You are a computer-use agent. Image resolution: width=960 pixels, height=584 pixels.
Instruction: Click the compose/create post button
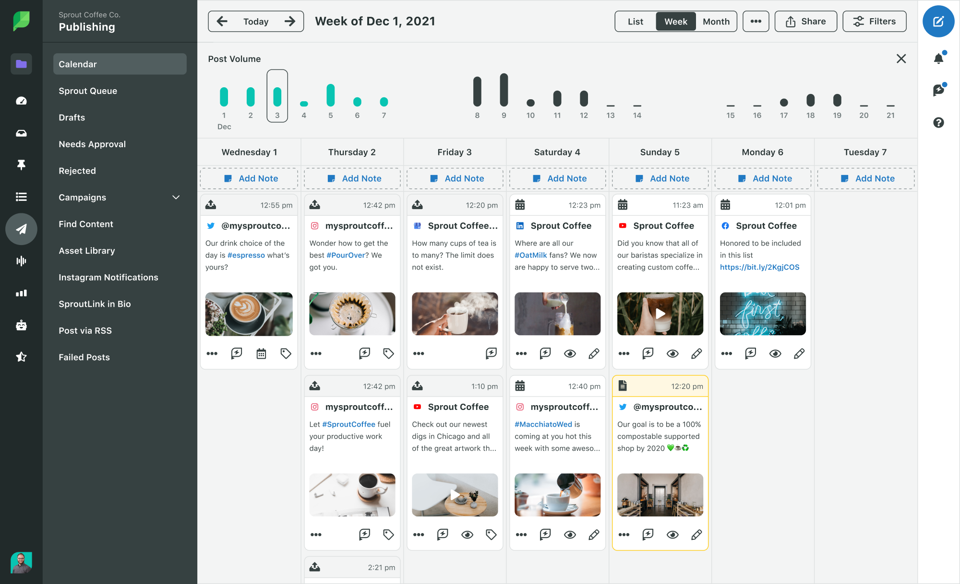939,21
